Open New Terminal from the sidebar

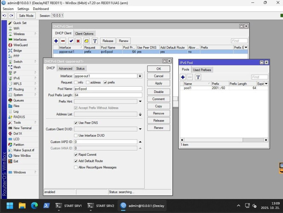(22, 128)
